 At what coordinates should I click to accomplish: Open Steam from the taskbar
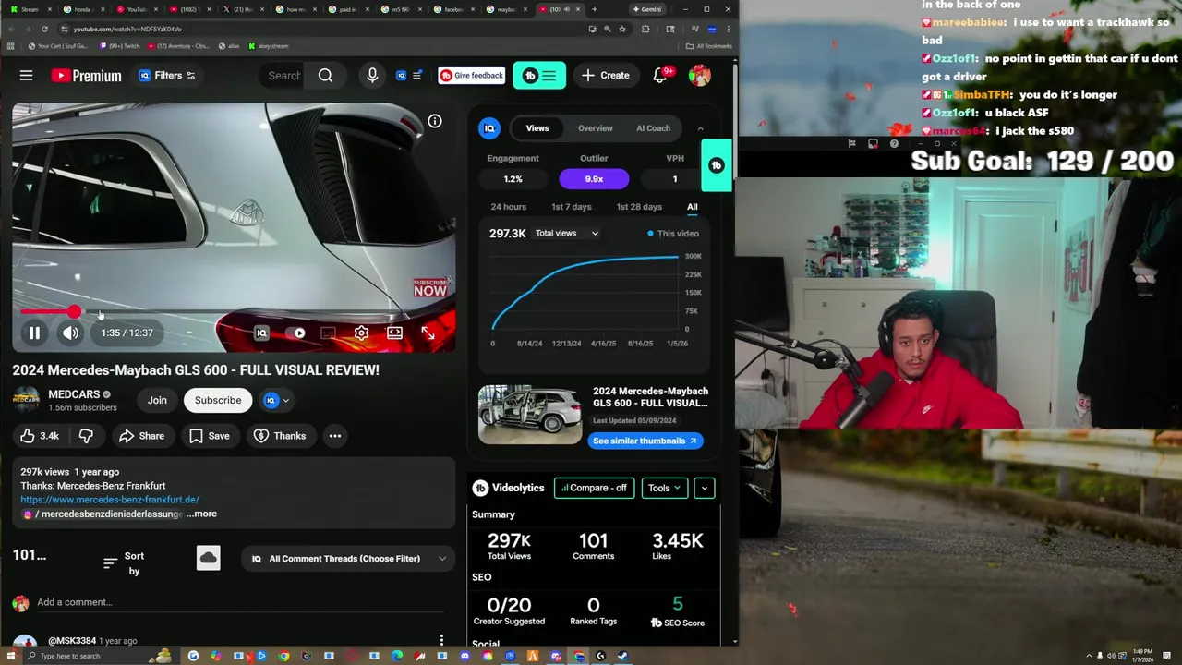pos(622,656)
